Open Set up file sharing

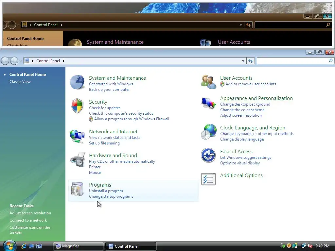[x=104, y=143]
